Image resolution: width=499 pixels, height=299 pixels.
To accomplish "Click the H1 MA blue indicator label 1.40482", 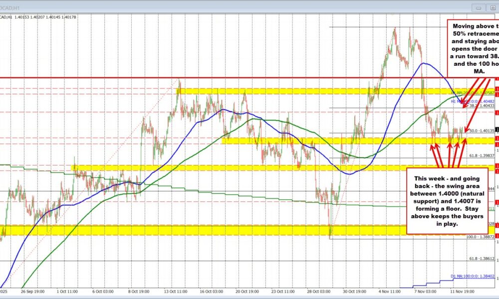I will click(471, 101).
